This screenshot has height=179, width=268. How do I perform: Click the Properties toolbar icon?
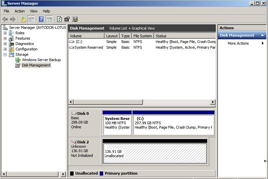pos(67,19)
